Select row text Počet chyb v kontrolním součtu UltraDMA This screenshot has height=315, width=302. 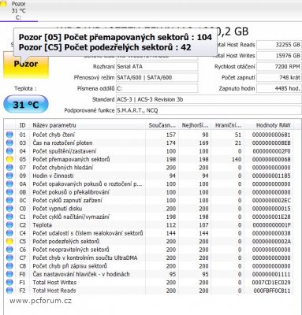pyautogui.click(x=85, y=258)
